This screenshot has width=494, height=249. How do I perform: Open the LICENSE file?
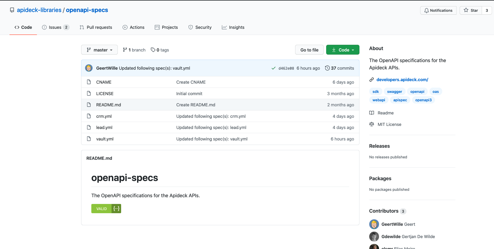105,93
